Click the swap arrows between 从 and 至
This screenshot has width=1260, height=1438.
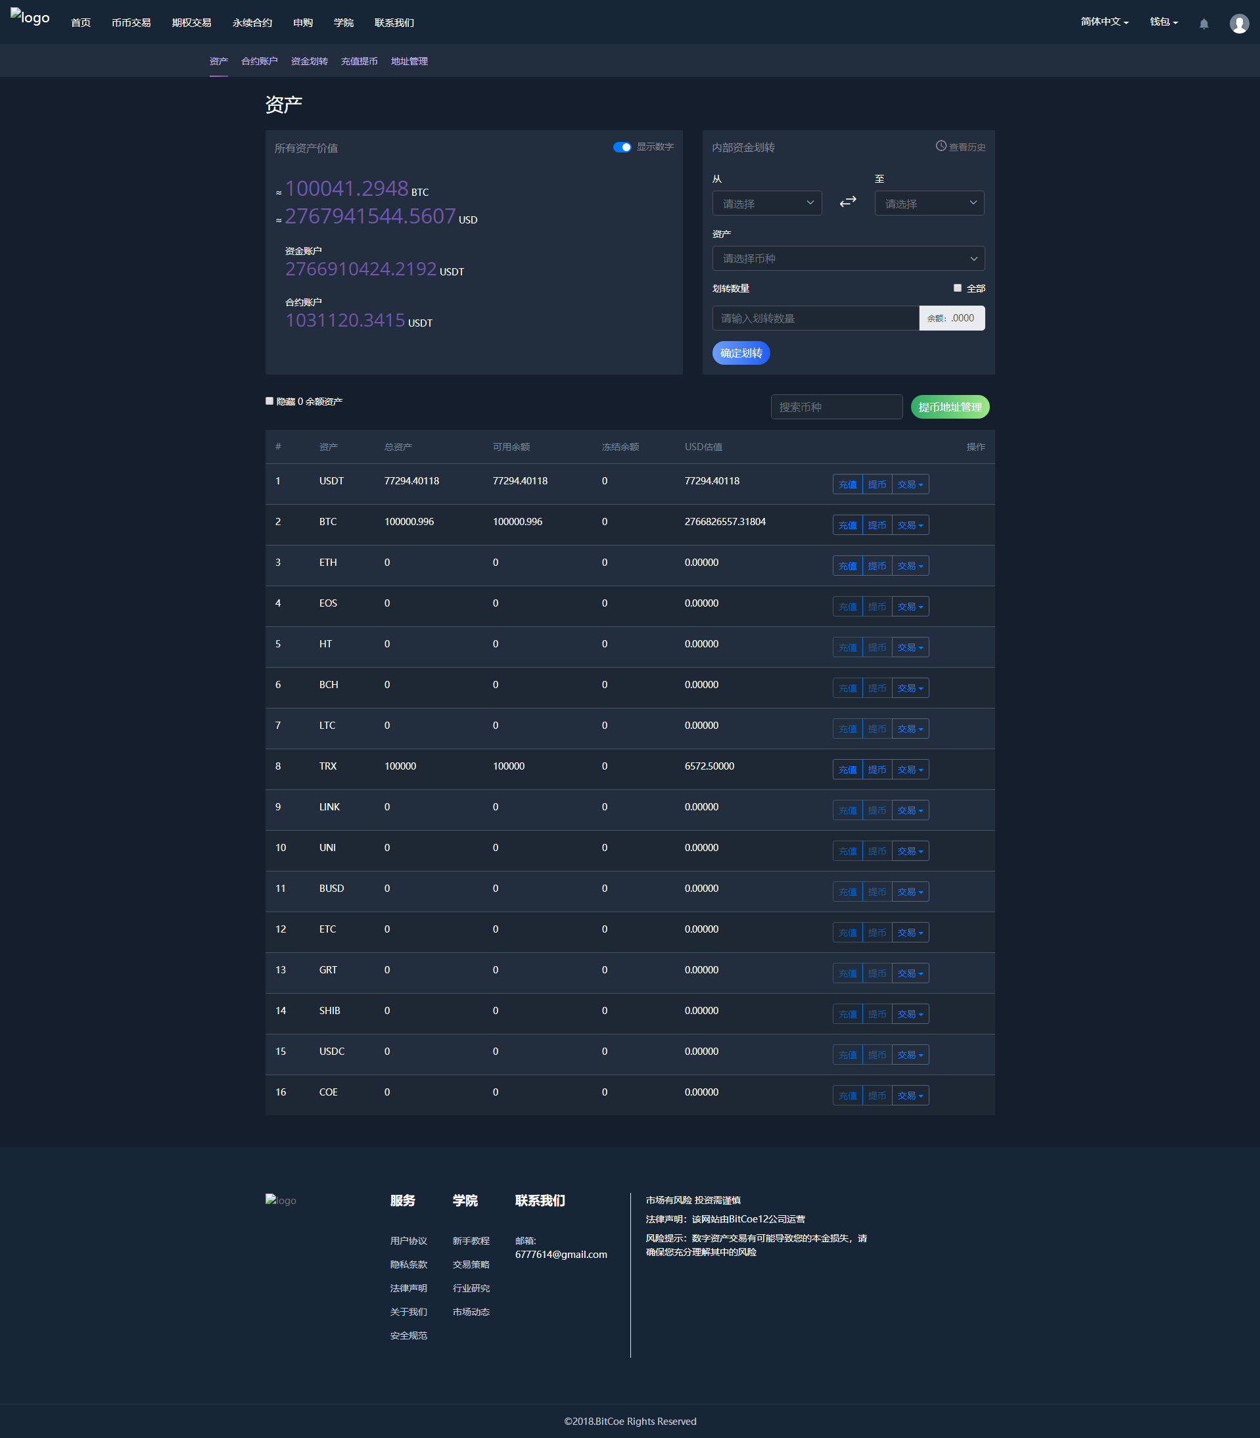(848, 202)
